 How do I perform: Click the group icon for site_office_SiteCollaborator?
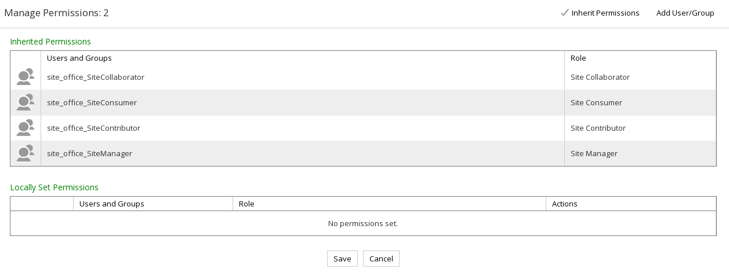[25, 77]
